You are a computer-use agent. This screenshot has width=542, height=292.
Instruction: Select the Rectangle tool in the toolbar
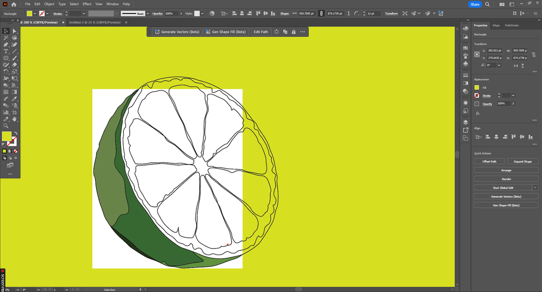pos(6,58)
